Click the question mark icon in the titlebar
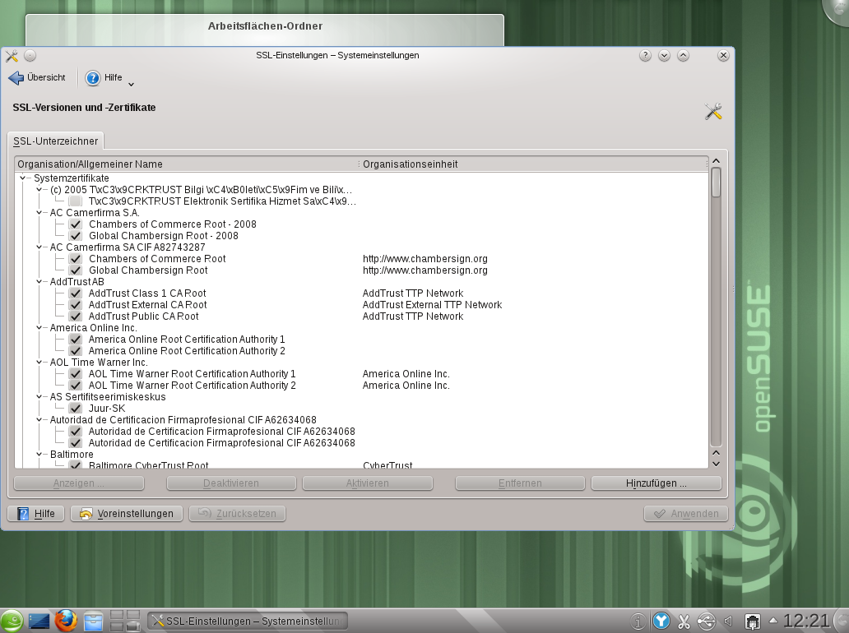Image resolution: width=849 pixels, height=633 pixels. [645, 55]
